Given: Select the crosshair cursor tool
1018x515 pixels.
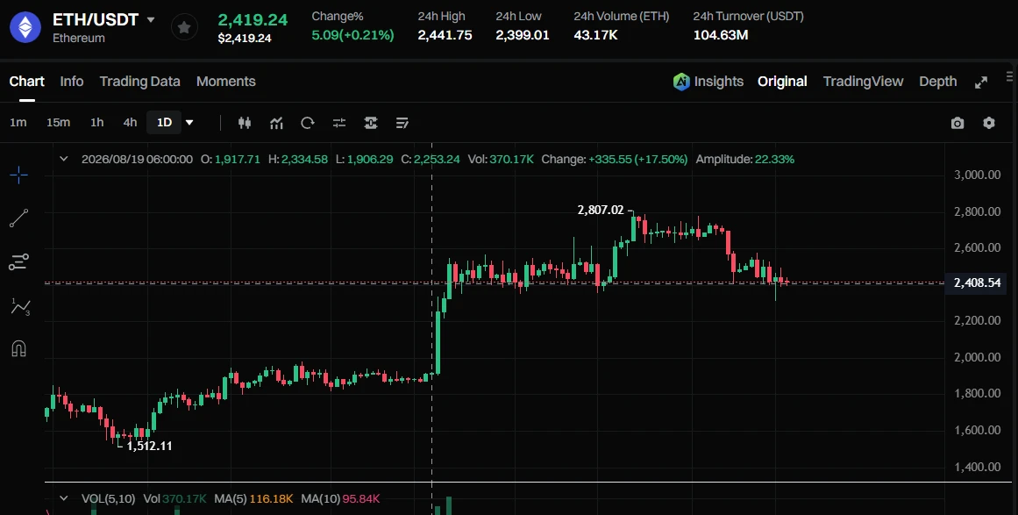Looking at the screenshot, I should 18,175.
